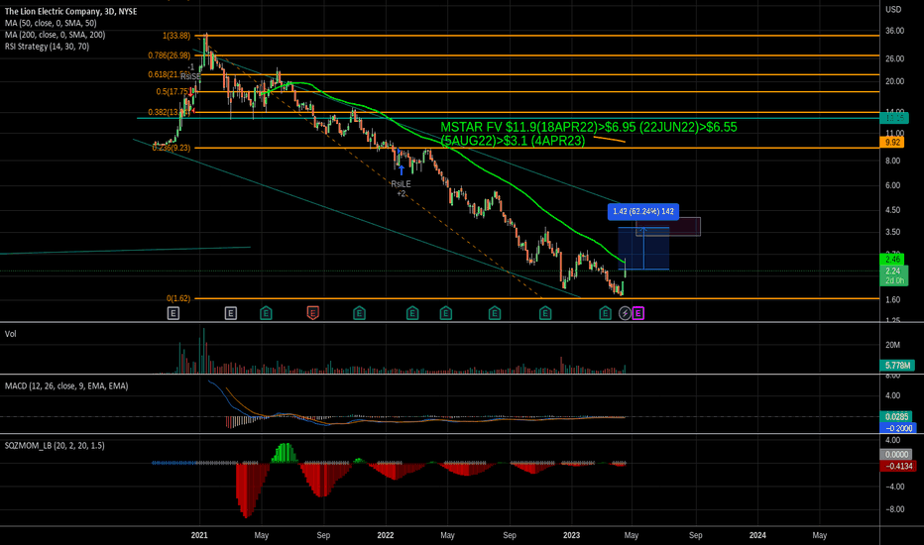Click the teal earnings marker at May 2022

pos(446,313)
